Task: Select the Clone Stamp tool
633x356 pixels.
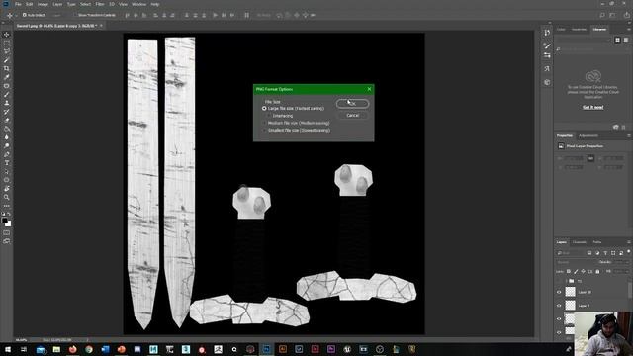Action: click(7, 103)
